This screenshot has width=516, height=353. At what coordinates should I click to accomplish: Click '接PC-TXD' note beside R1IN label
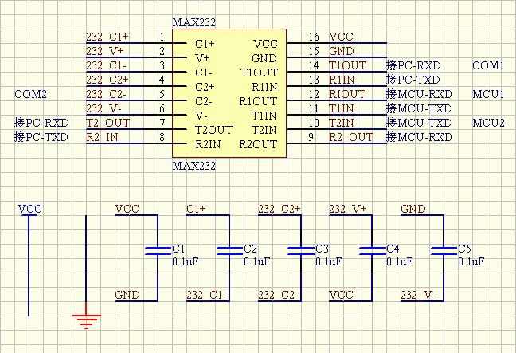[x=413, y=80]
